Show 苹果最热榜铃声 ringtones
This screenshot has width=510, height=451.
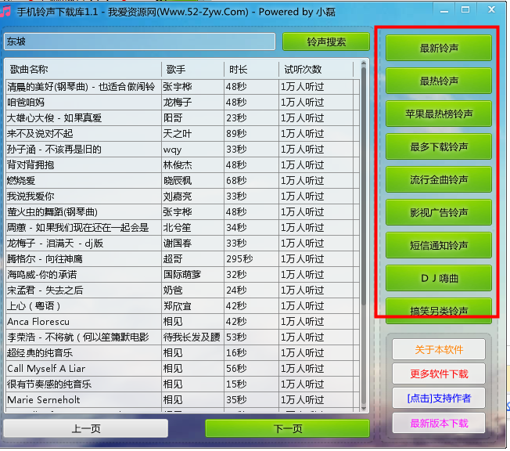tap(439, 114)
